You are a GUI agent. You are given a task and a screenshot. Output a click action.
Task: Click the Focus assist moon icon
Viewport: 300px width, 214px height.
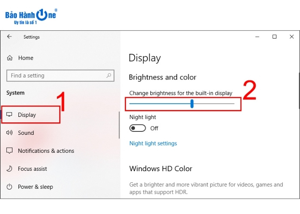[x=10, y=169]
